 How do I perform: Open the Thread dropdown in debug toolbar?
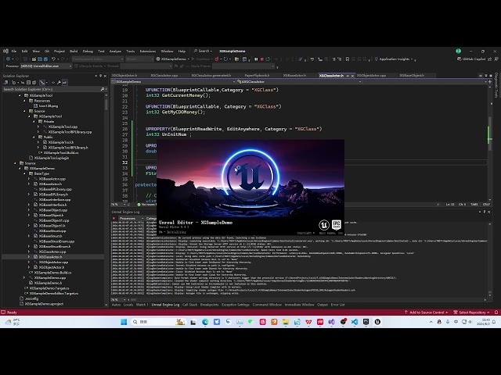[x=146, y=66]
